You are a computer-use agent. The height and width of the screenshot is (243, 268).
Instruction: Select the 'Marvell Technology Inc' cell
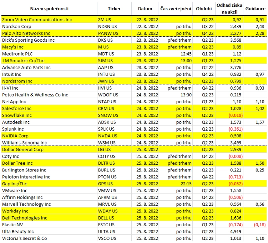pos(49,204)
